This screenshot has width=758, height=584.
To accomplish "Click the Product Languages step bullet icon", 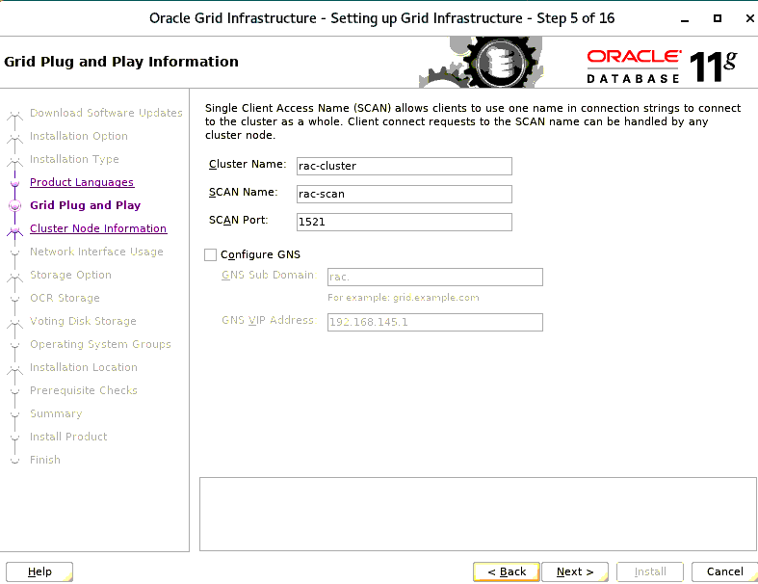I will [x=13, y=182].
